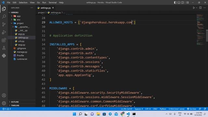Open Windows taskbar Search
This screenshot has height=117, width=208.
80,114
